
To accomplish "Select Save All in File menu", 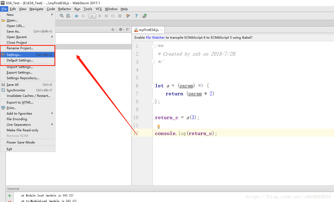I will point(28,85).
